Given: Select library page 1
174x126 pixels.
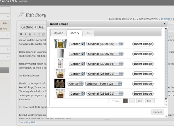Looking at the screenshot, I should point(125,101).
